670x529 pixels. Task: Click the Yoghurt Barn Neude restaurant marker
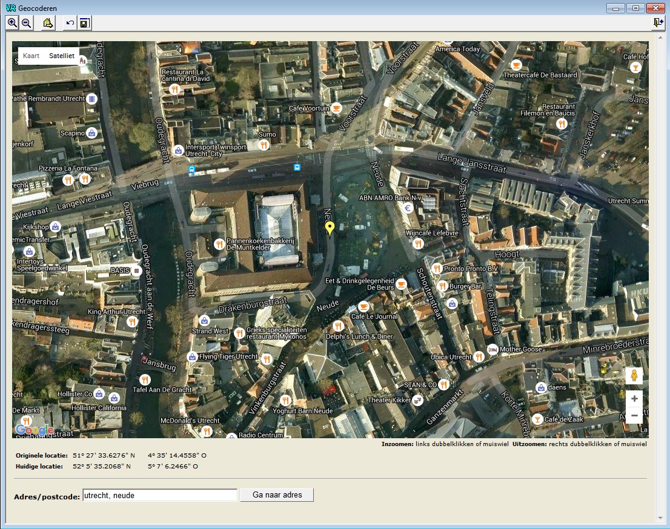click(x=285, y=401)
